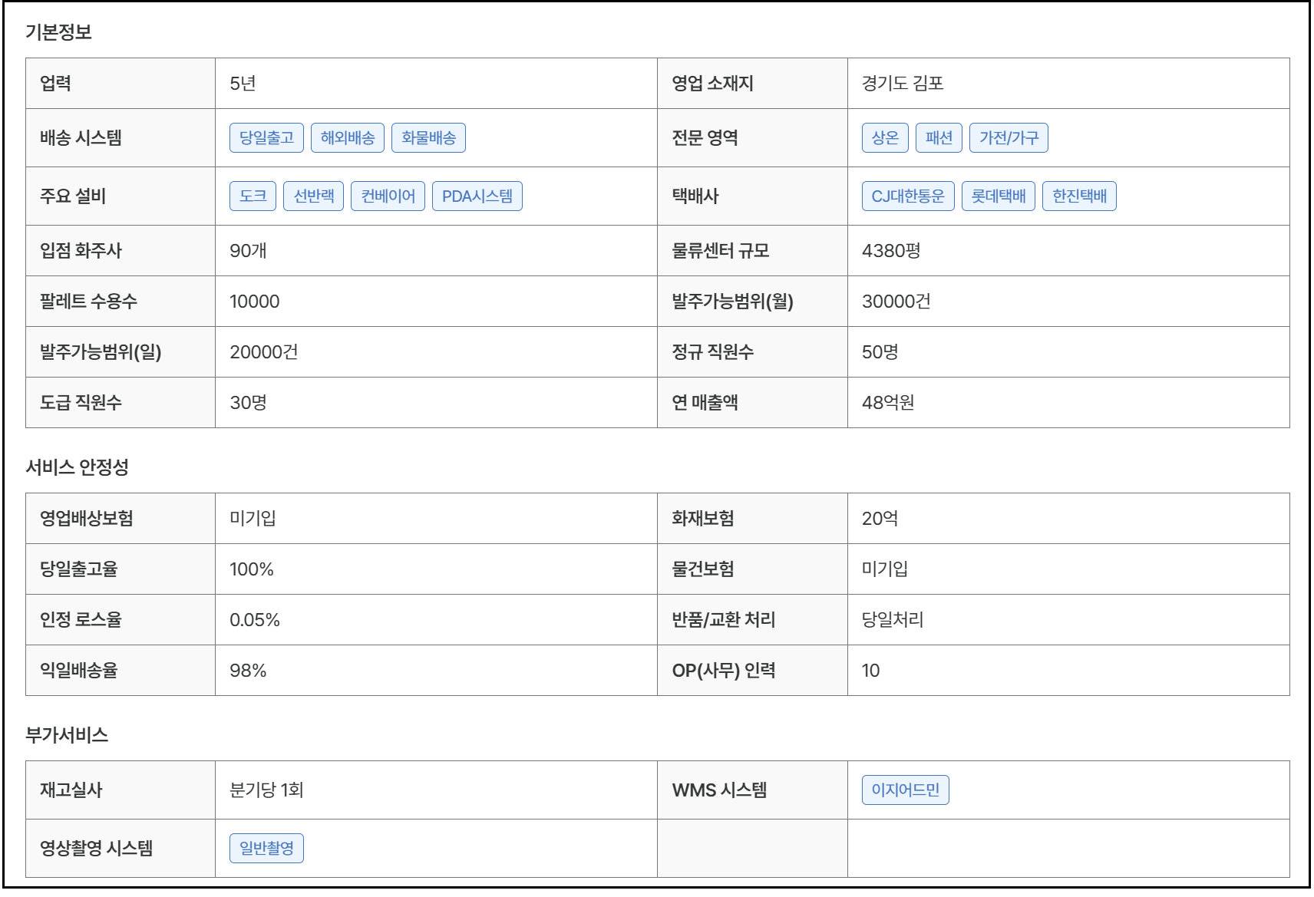Click the 화물배송 tag
Image resolution: width=1314 pixels, height=897 pixels.
[x=428, y=138]
